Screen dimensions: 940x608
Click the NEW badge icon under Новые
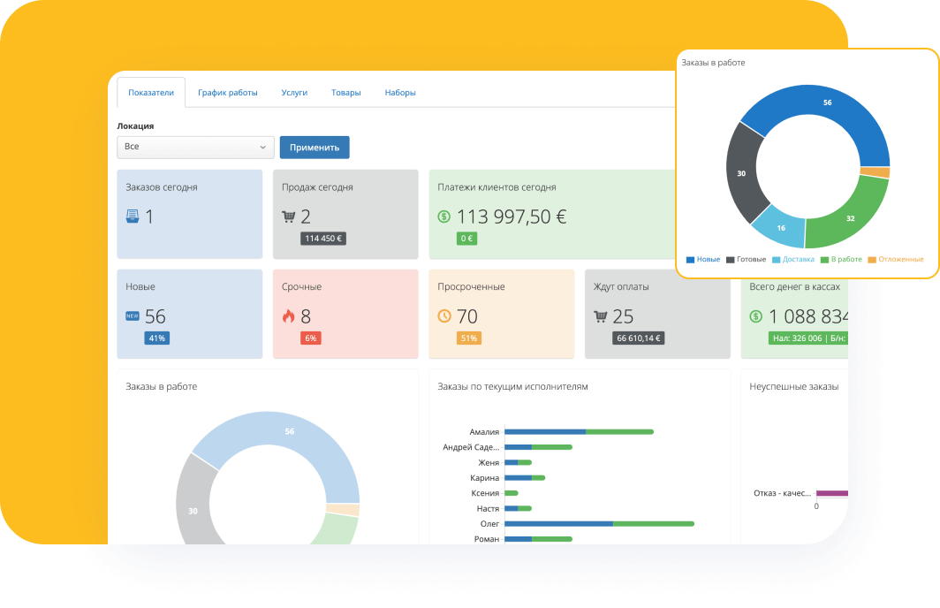coord(133,316)
